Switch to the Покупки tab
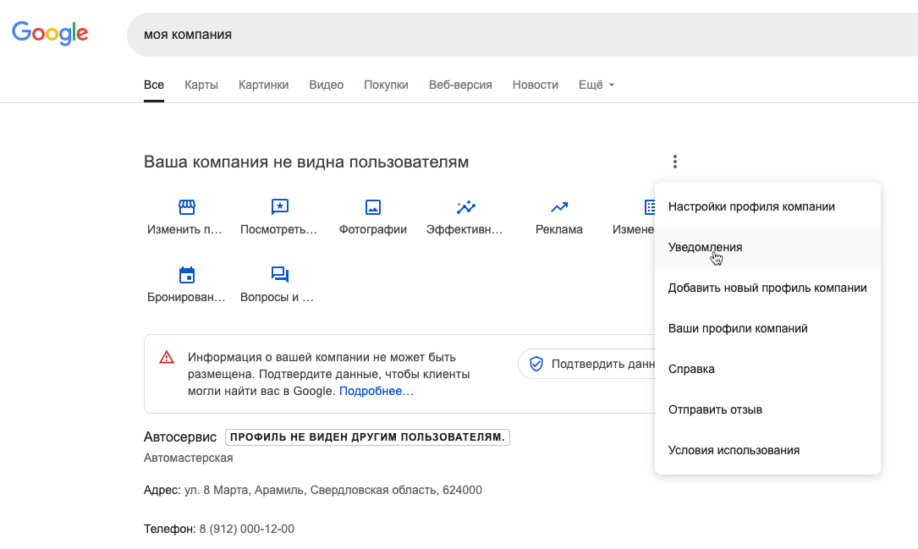 [x=386, y=85]
